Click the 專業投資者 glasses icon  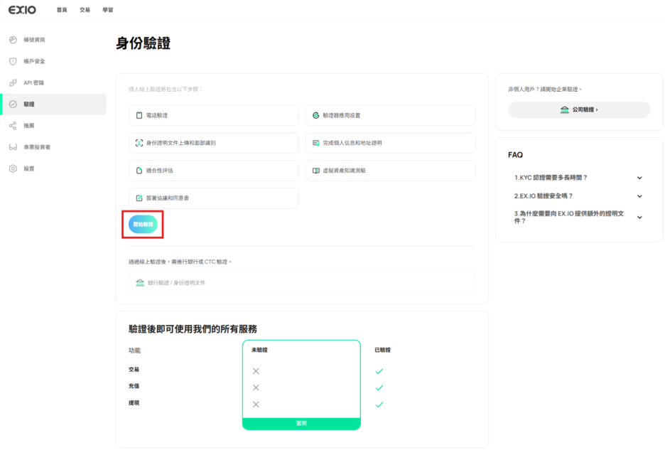[x=13, y=147]
